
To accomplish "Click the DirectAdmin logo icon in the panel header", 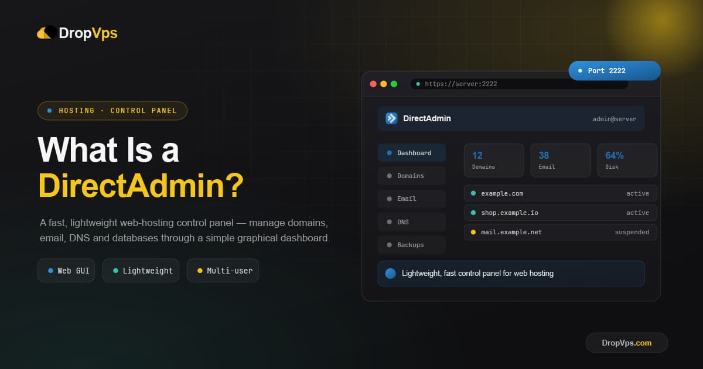I will pos(391,118).
